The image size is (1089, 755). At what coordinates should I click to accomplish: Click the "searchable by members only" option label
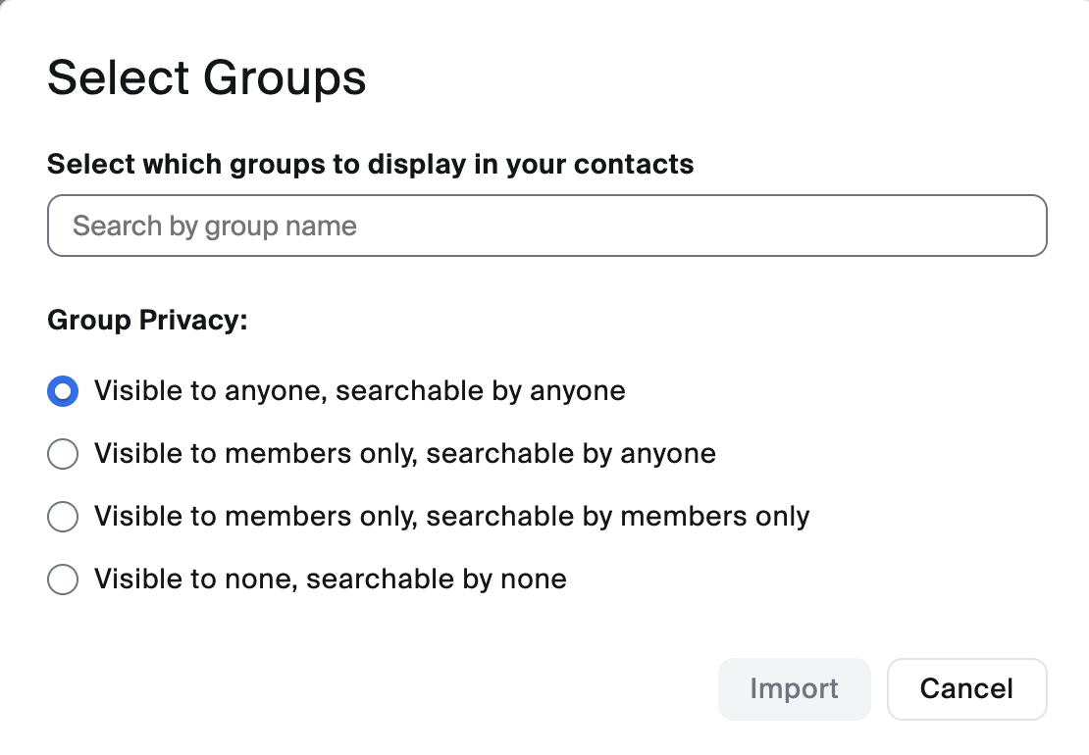618,517
